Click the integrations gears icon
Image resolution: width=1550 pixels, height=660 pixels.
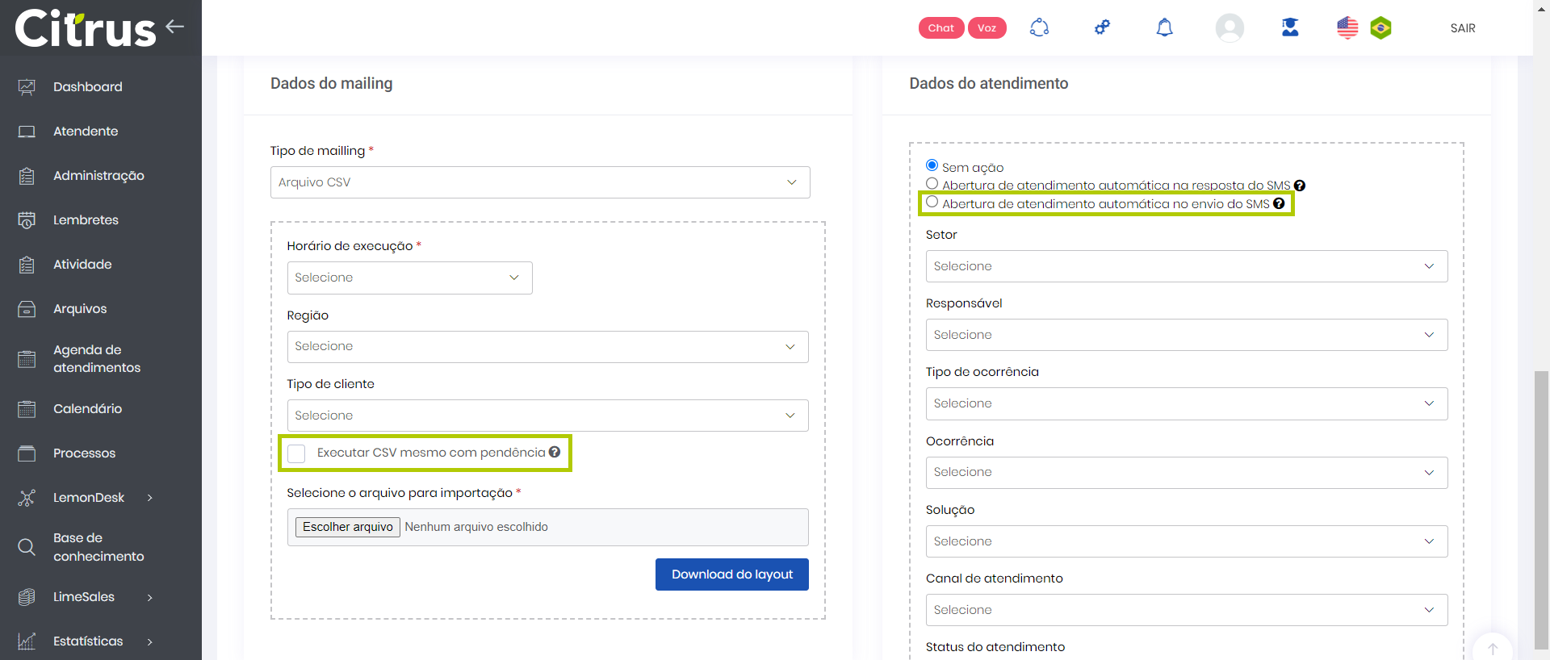click(1102, 28)
